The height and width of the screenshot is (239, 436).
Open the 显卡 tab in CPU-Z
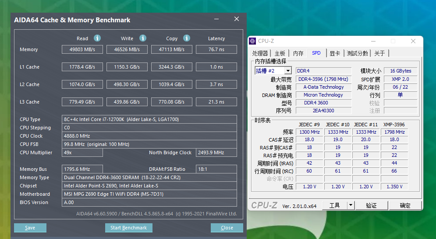click(335, 53)
